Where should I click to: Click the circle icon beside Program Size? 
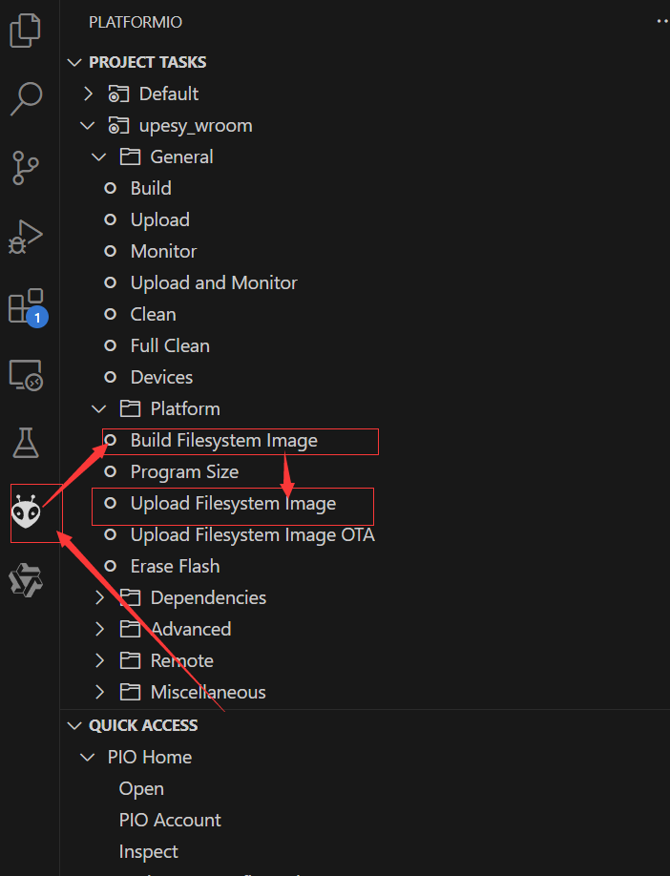pos(111,472)
